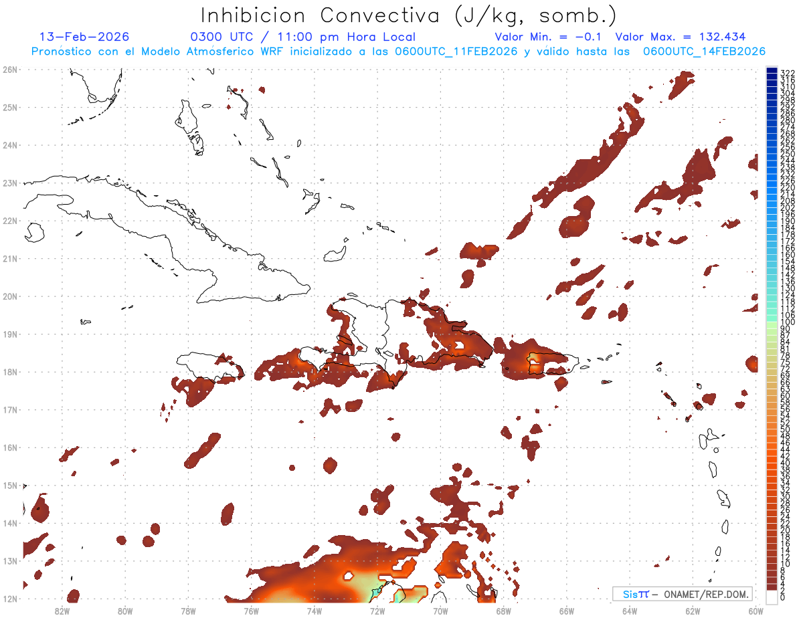Click the colorbar value "100"
Viewport: 803px width, 620px height.
787,323
